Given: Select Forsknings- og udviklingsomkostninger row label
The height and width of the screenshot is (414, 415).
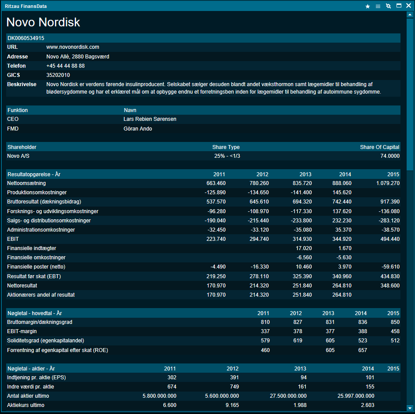Looking at the screenshot, I should pos(53,211).
